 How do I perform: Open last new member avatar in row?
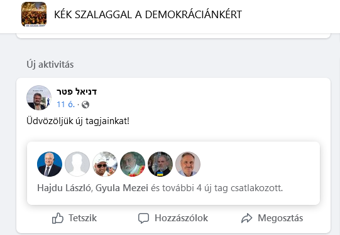(188, 164)
